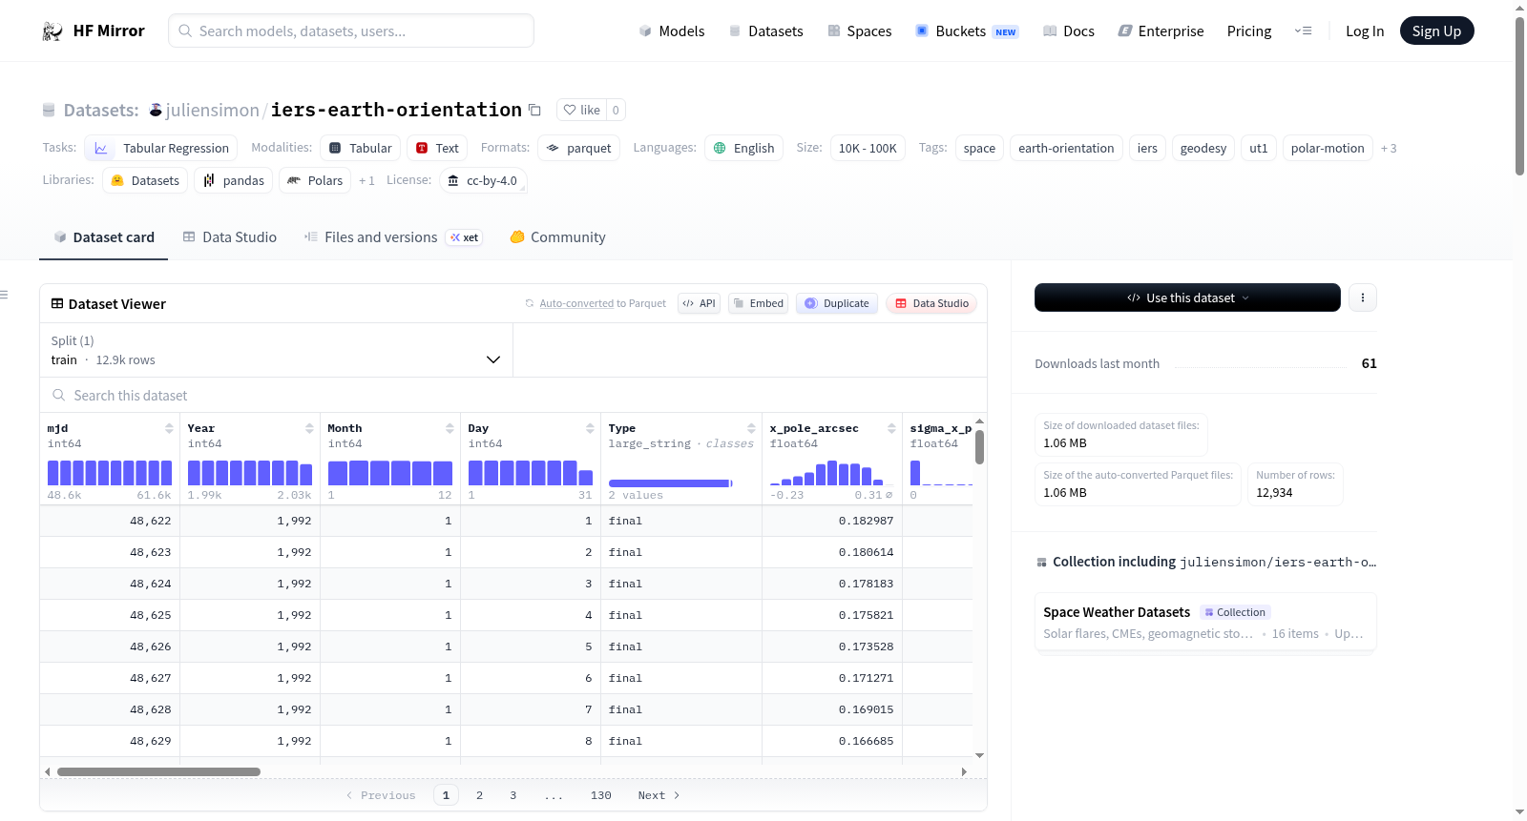Image resolution: width=1527 pixels, height=821 pixels.
Task: Click the horizontal scrollbar of the table
Action: point(158,771)
